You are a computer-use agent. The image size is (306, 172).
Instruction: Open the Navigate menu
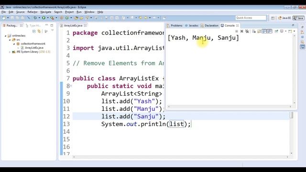click(x=46, y=12)
